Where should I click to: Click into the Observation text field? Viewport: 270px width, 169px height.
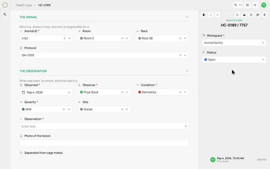click(104, 126)
